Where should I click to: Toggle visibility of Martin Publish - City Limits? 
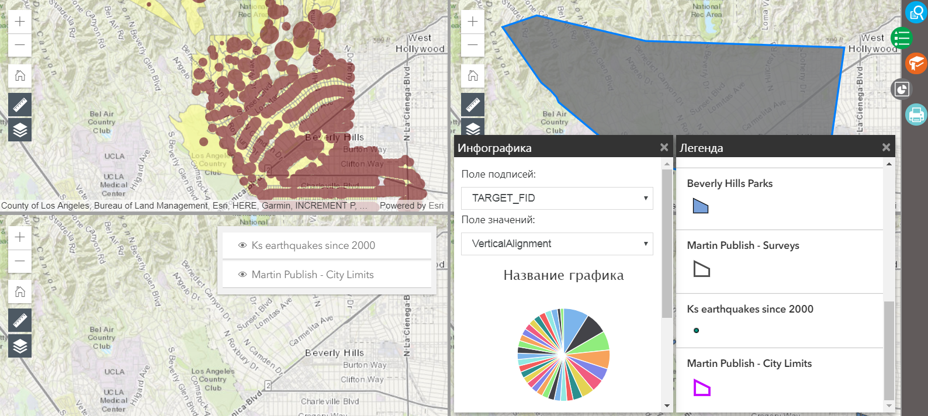pyautogui.click(x=243, y=275)
